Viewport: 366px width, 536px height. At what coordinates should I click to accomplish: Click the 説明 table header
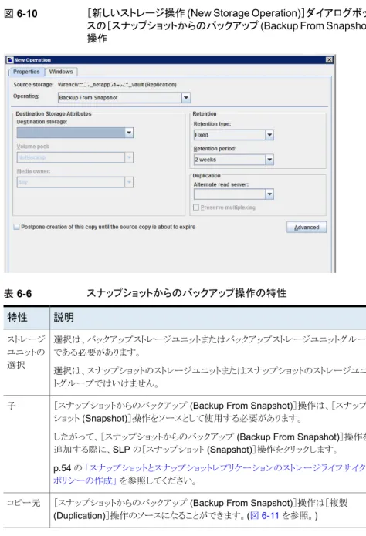coord(63,317)
